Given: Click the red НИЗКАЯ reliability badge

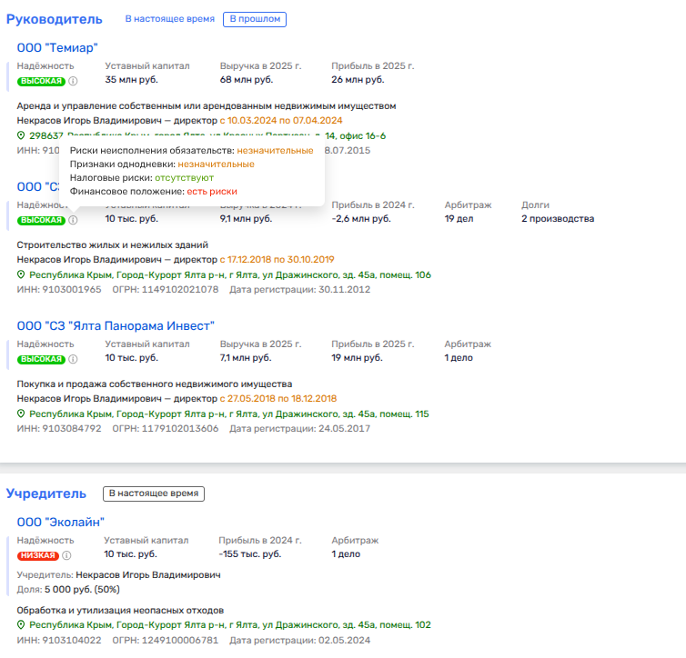Looking at the screenshot, I should click(37, 555).
